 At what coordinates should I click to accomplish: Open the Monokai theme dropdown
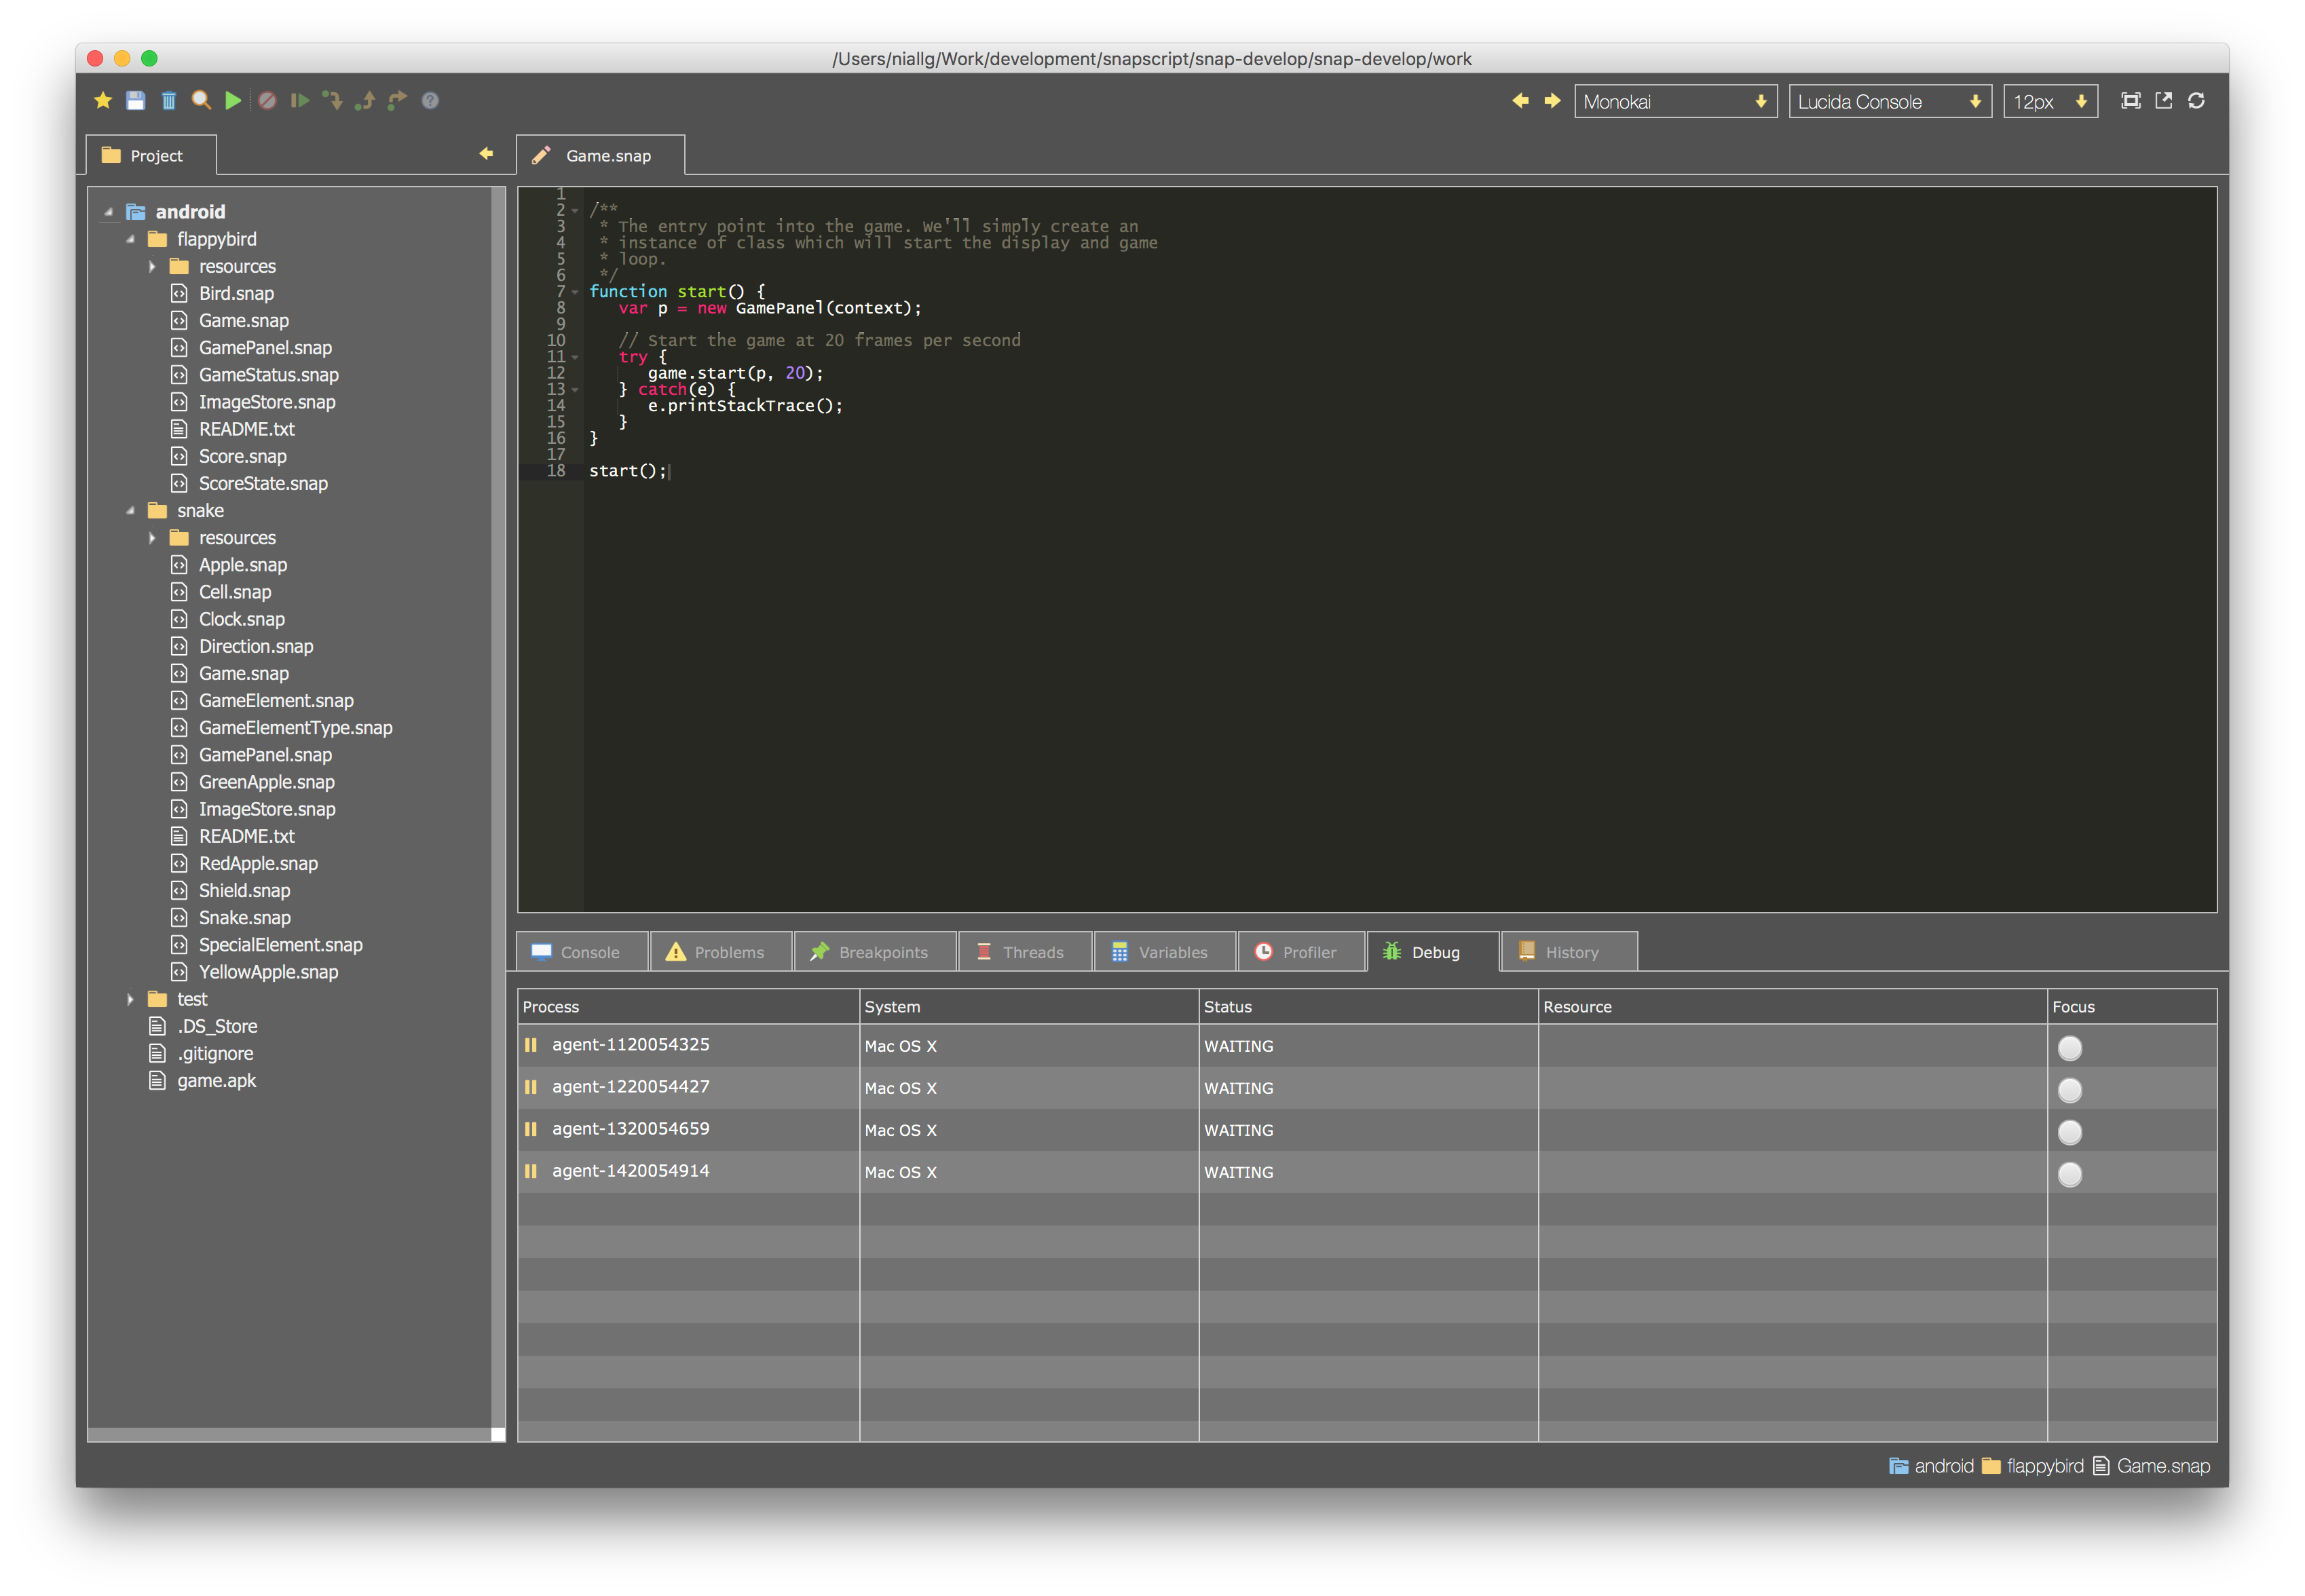pyautogui.click(x=1675, y=101)
